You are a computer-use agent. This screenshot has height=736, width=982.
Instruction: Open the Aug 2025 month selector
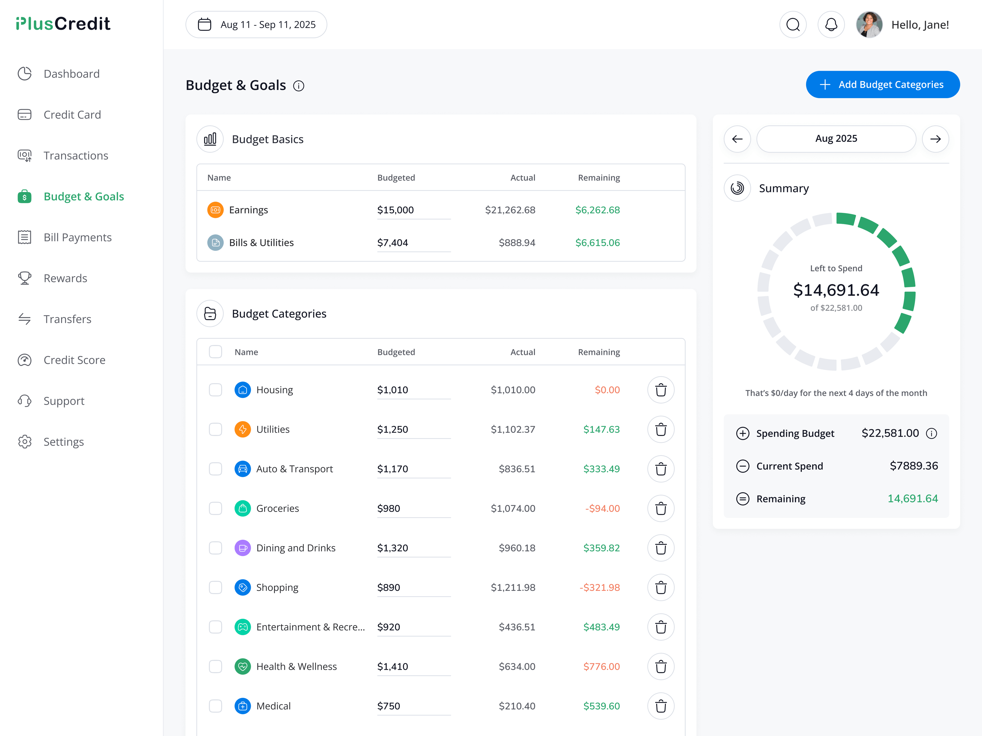click(x=836, y=139)
